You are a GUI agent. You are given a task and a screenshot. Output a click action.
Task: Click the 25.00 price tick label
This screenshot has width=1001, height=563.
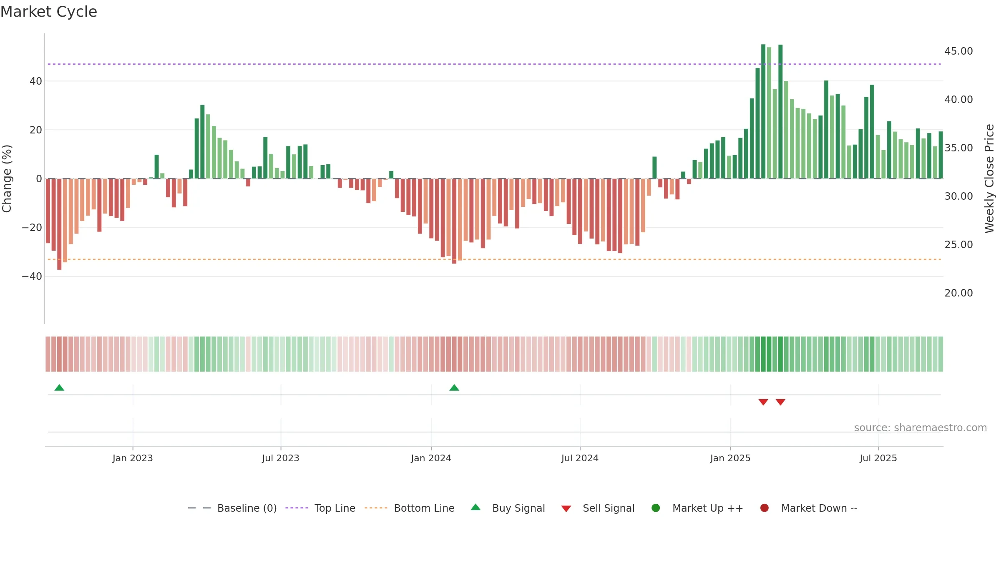(x=958, y=244)
